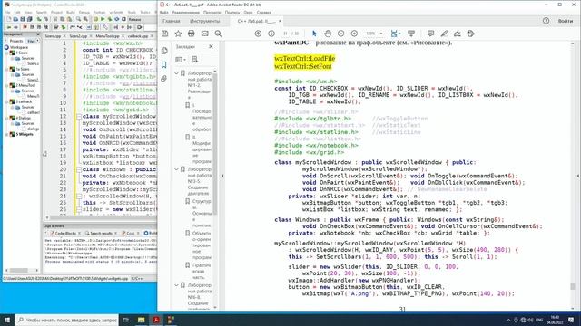
Task: Collapse the Лабораторная работа №6-8 bookmark
Action: [177, 285]
